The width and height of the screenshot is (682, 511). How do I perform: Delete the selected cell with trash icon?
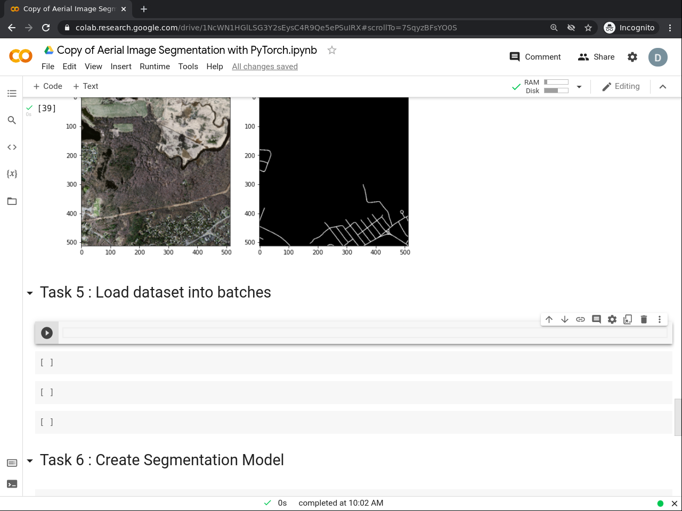644,319
